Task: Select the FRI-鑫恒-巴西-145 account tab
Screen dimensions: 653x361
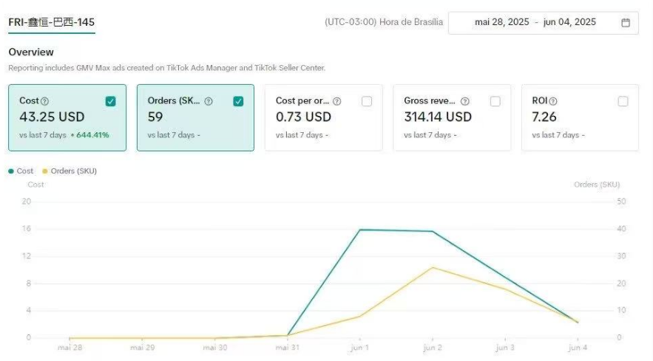Action: point(51,22)
